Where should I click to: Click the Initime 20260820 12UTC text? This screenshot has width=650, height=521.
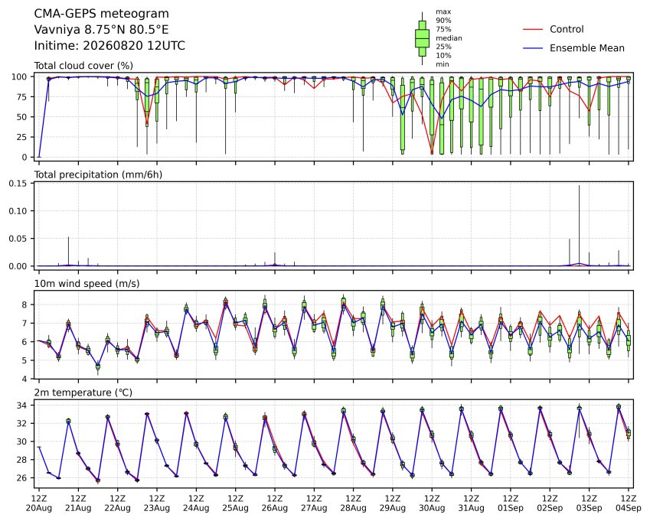109,46
